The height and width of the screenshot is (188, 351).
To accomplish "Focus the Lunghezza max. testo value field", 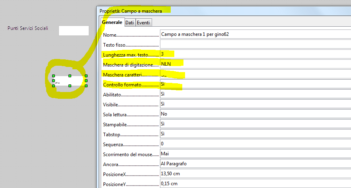I will (255, 54).
